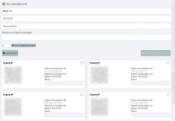Click the back arrow icon beside Zur Listenübersicht
This screenshot has height=121, width=175.
[x=4, y=4]
